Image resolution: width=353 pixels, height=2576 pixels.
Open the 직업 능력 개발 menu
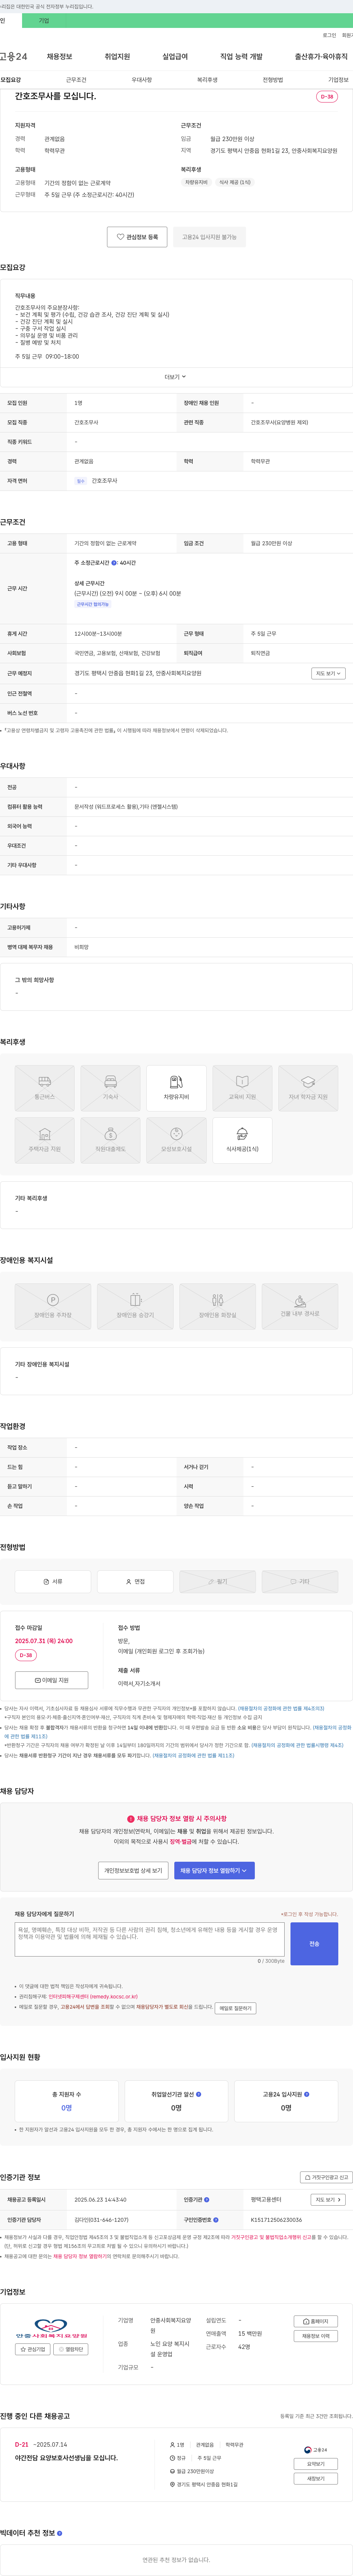(241, 57)
